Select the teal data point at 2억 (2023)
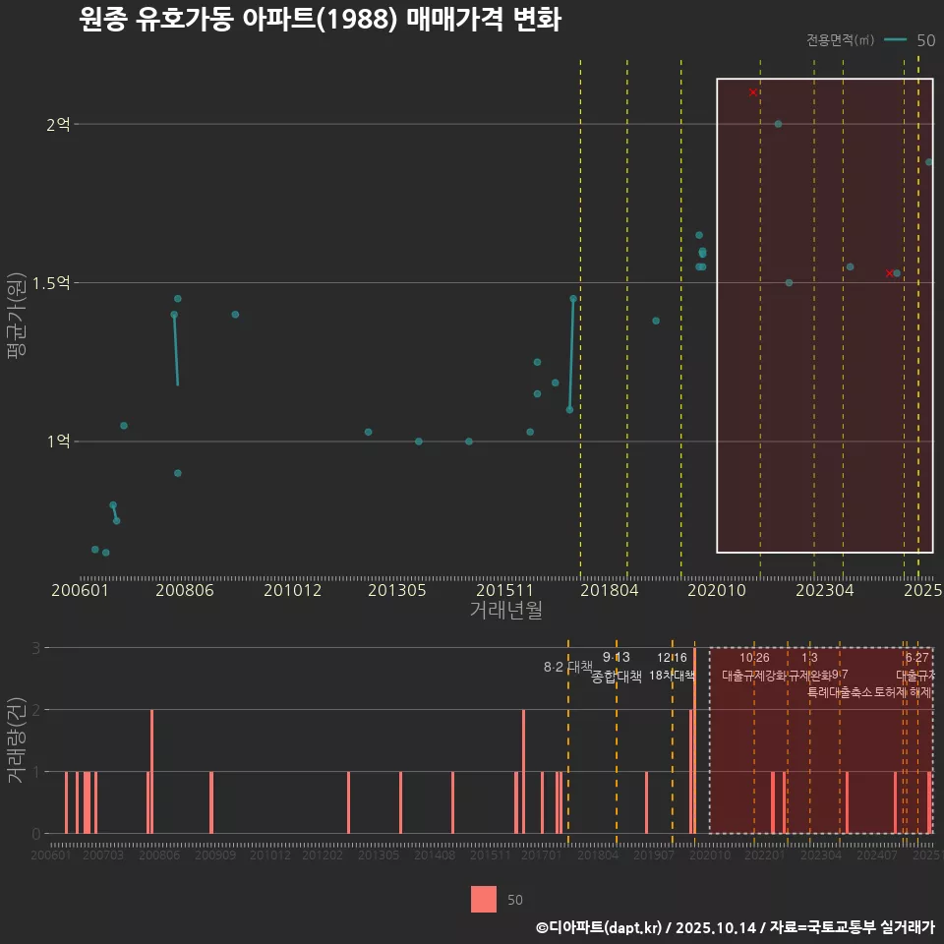The width and height of the screenshot is (944, 944). click(779, 122)
